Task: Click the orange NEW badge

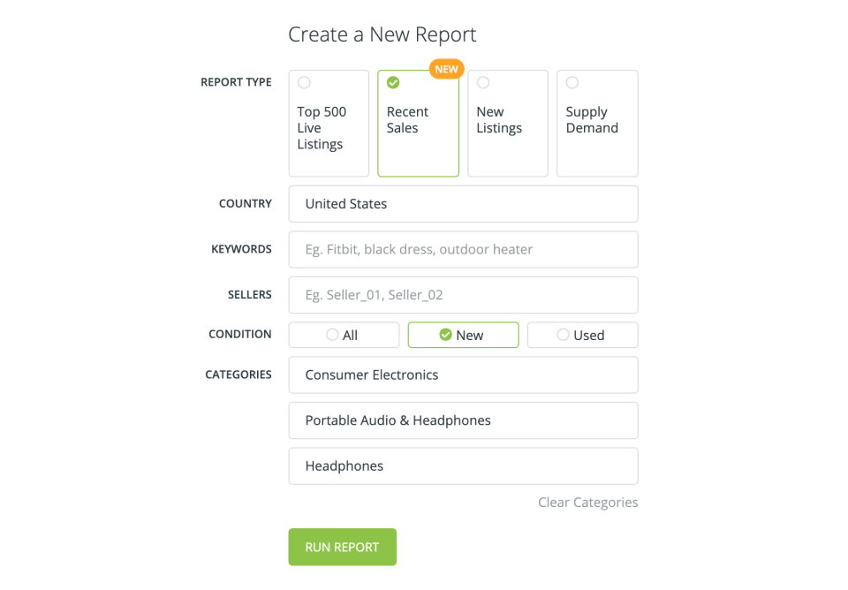Action: pos(446,68)
